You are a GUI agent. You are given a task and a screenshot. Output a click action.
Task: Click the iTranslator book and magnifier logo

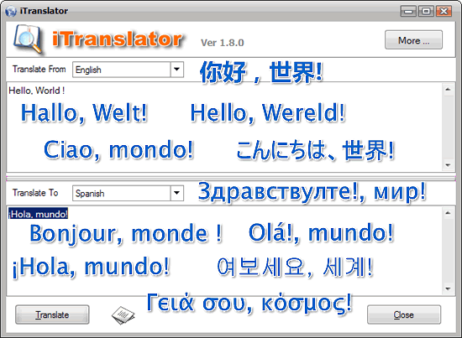28,39
